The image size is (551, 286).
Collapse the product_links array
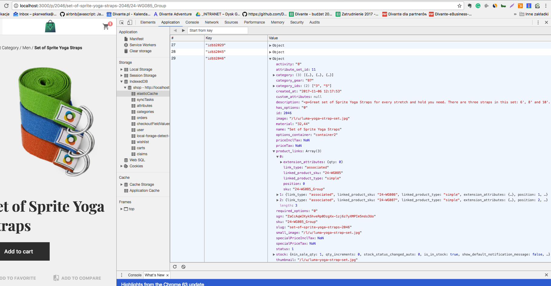pyautogui.click(x=274, y=151)
